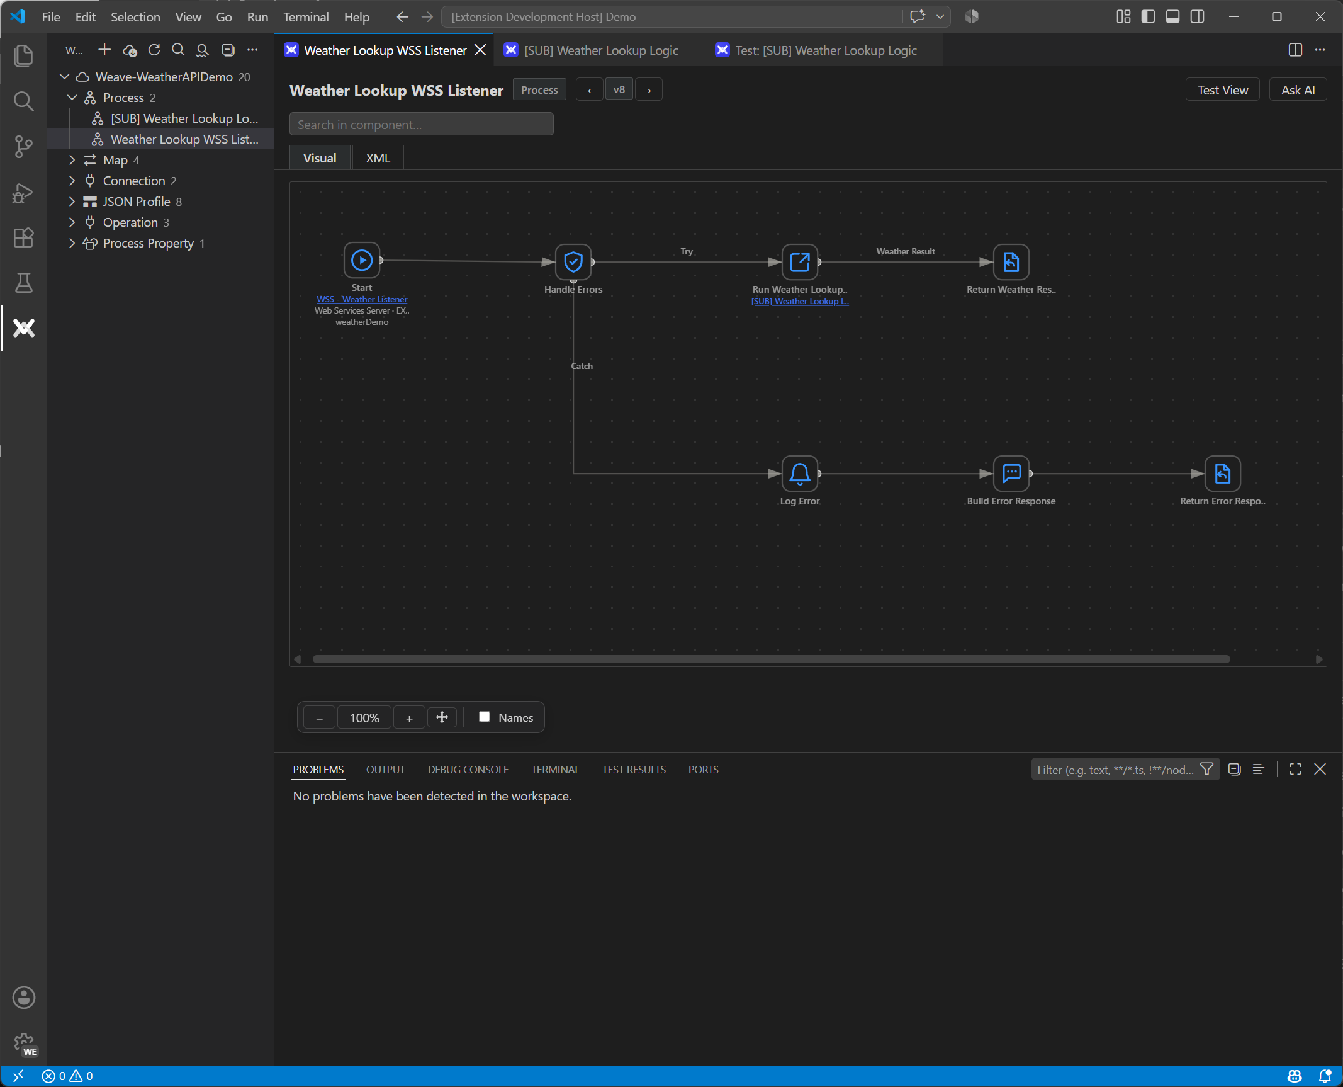1343x1087 pixels.
Task: Open the Manage gear icon
Action: point(23,1044)
